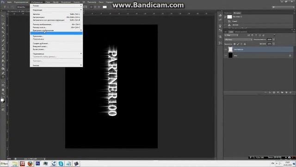Viewport: 296px width, 167px height.
Task: Open the opacity slider arrow in Layers
Action: click(x=273, y=39)
